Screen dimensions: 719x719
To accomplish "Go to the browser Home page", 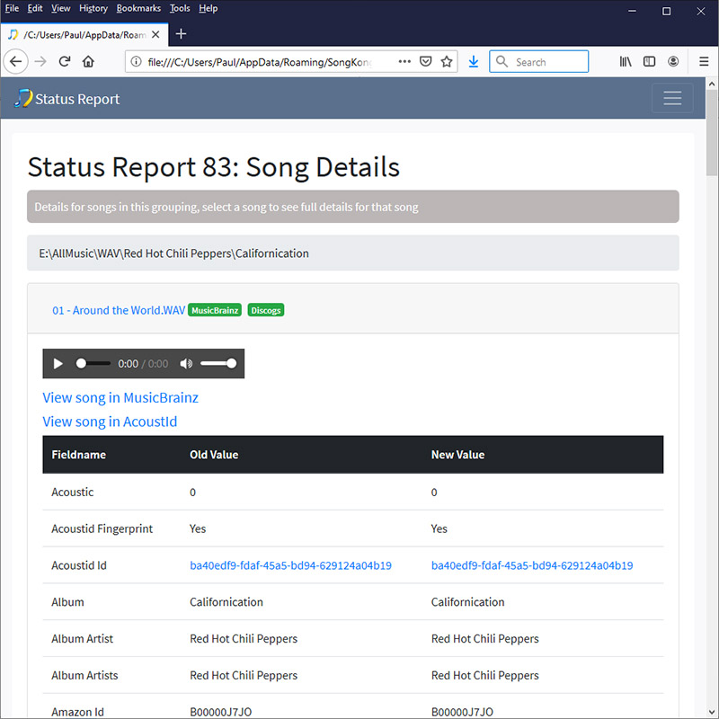I will pos(88,61).
